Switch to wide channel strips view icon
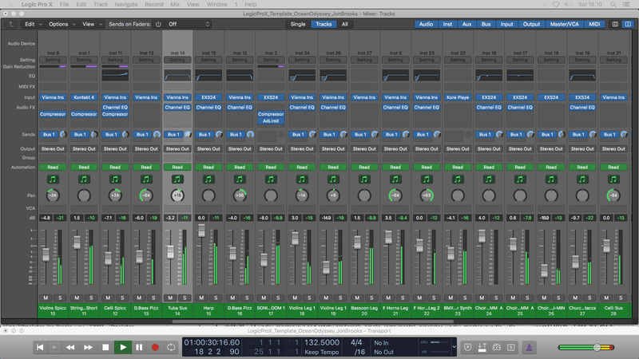Screen dimensions: 639x359 tap(628, 24)
